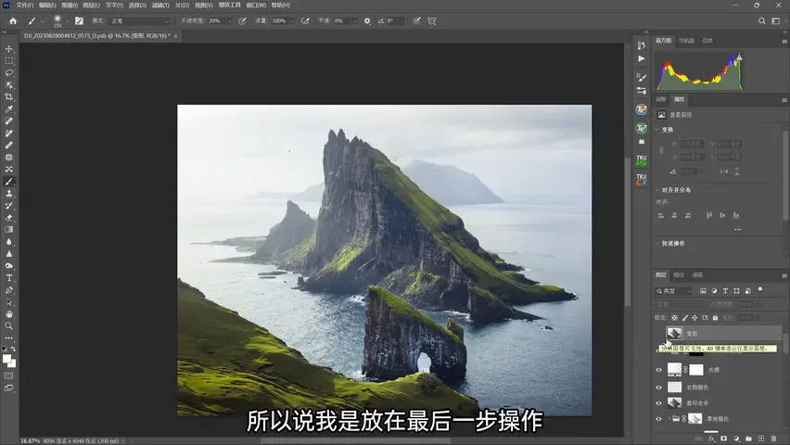
Task: Toggle lock transparent pixels
Action: (675, 318)
